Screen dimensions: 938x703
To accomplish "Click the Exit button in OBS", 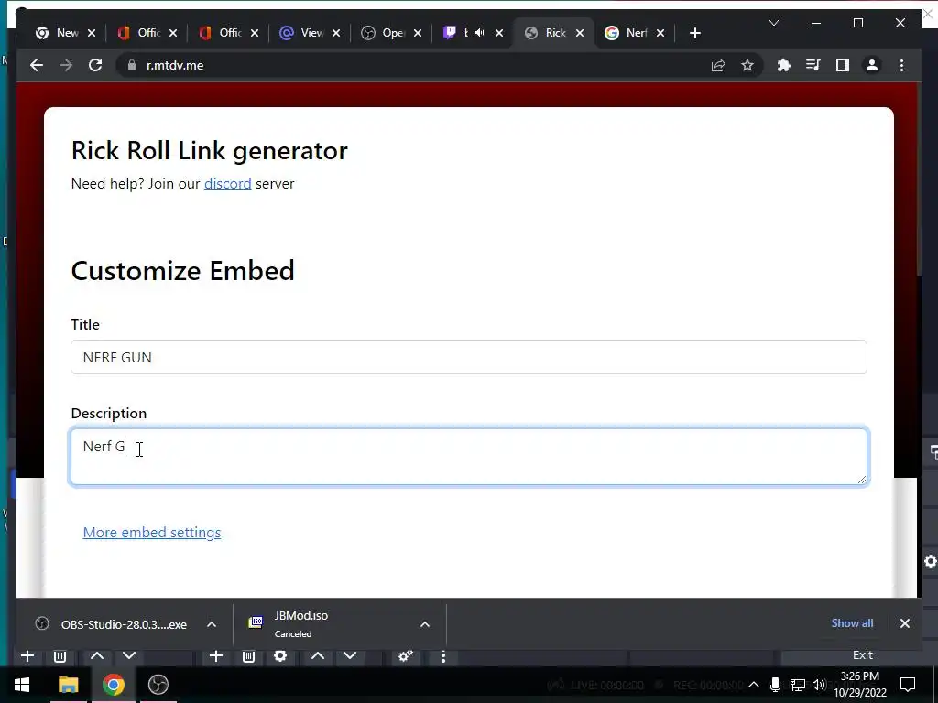I will coord(862,655).
